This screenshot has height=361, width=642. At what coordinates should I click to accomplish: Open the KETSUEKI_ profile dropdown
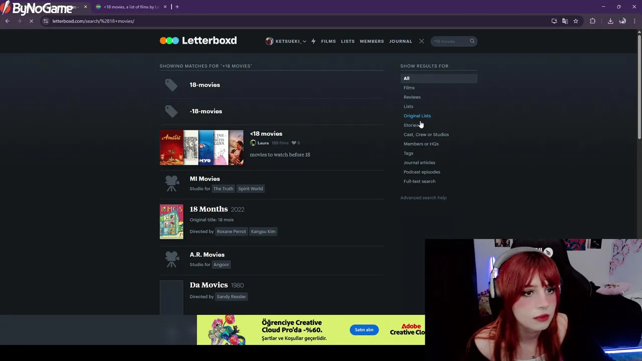point(286,41)
